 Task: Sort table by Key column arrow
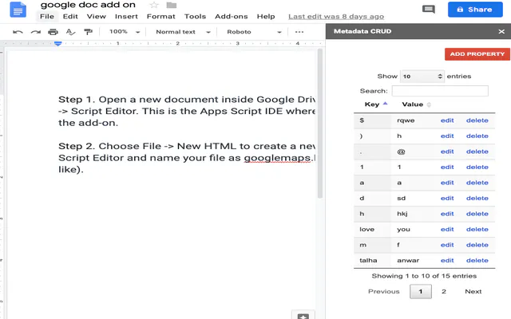[x=385, y=104]
